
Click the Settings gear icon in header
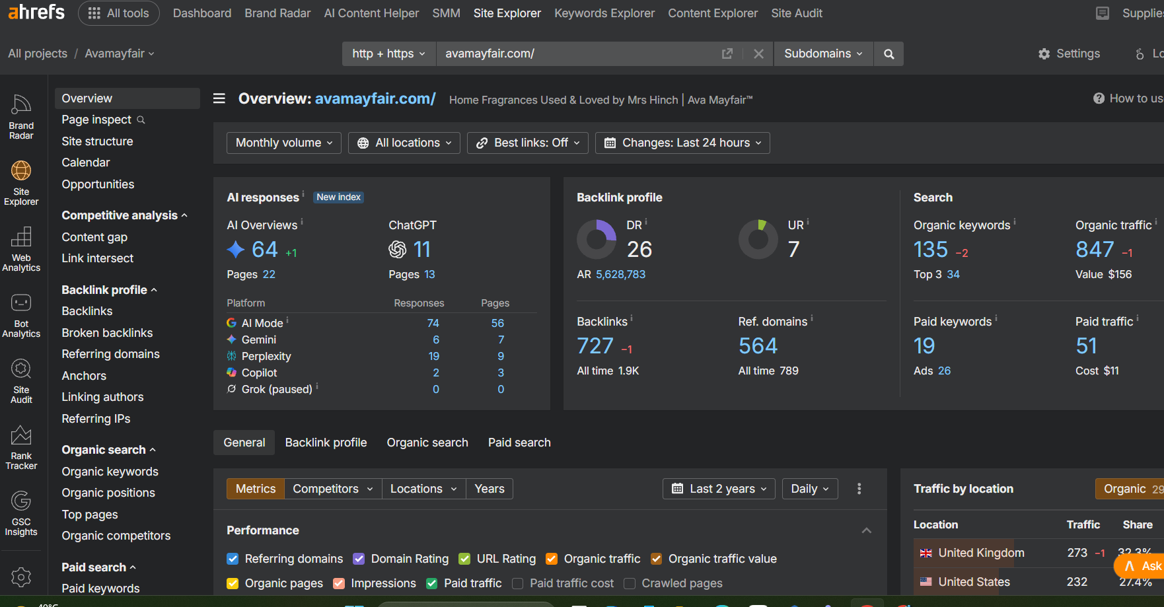tap(1044, 54)
